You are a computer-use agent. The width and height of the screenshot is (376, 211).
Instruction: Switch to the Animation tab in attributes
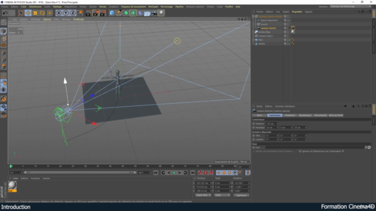pyautogui.click(x=290, y=115)
